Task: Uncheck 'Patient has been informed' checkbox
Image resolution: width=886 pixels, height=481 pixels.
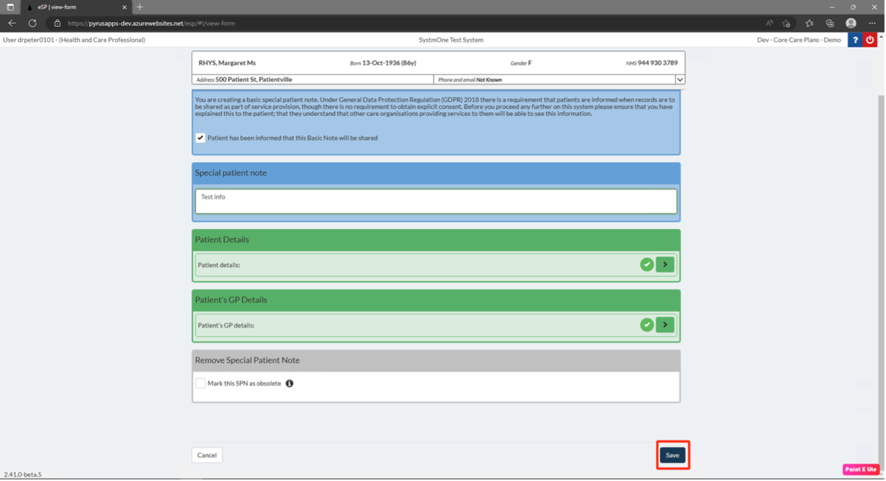Action: pyautogui.click(x=200, y=138)
